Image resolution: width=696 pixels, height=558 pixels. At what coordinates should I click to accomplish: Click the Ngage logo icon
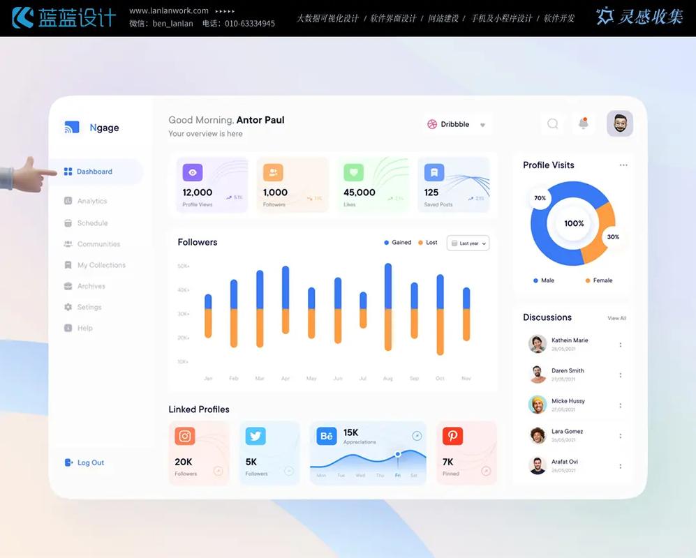[72, 128]
